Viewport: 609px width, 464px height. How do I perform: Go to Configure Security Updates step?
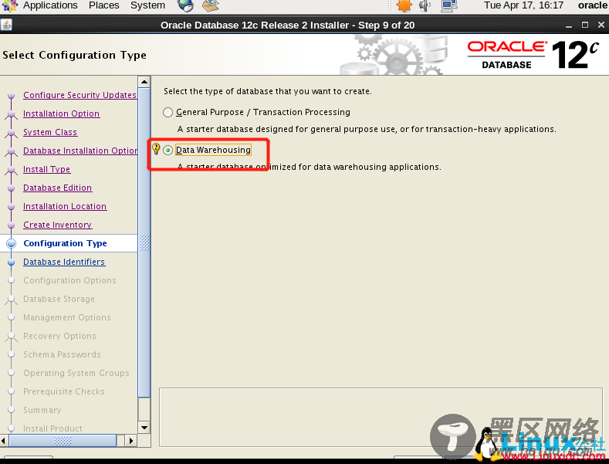80,95
